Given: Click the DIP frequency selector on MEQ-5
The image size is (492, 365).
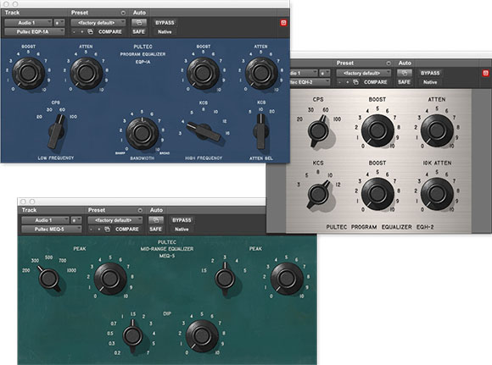Looking at the screenshot, I should [x=132, y=335].
